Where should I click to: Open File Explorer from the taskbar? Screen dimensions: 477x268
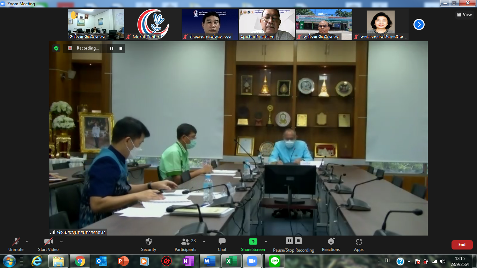(58, 261)
